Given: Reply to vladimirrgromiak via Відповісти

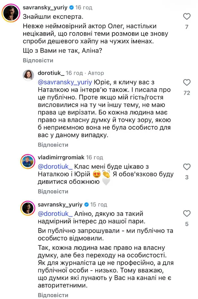Looking at the screenshot, I should (x=53, y=191).
